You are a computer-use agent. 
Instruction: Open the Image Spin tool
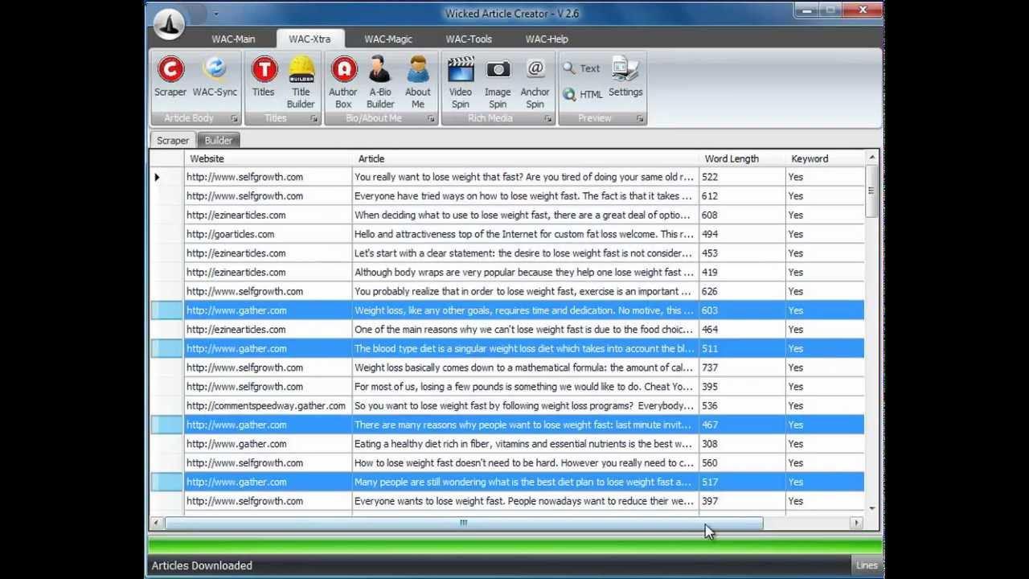pos(498,82)
